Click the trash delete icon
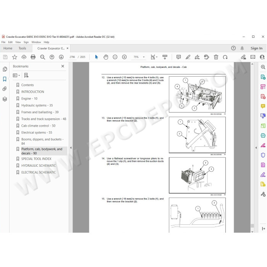The width and height of the screenshot is (267, 267). point(216,57)
